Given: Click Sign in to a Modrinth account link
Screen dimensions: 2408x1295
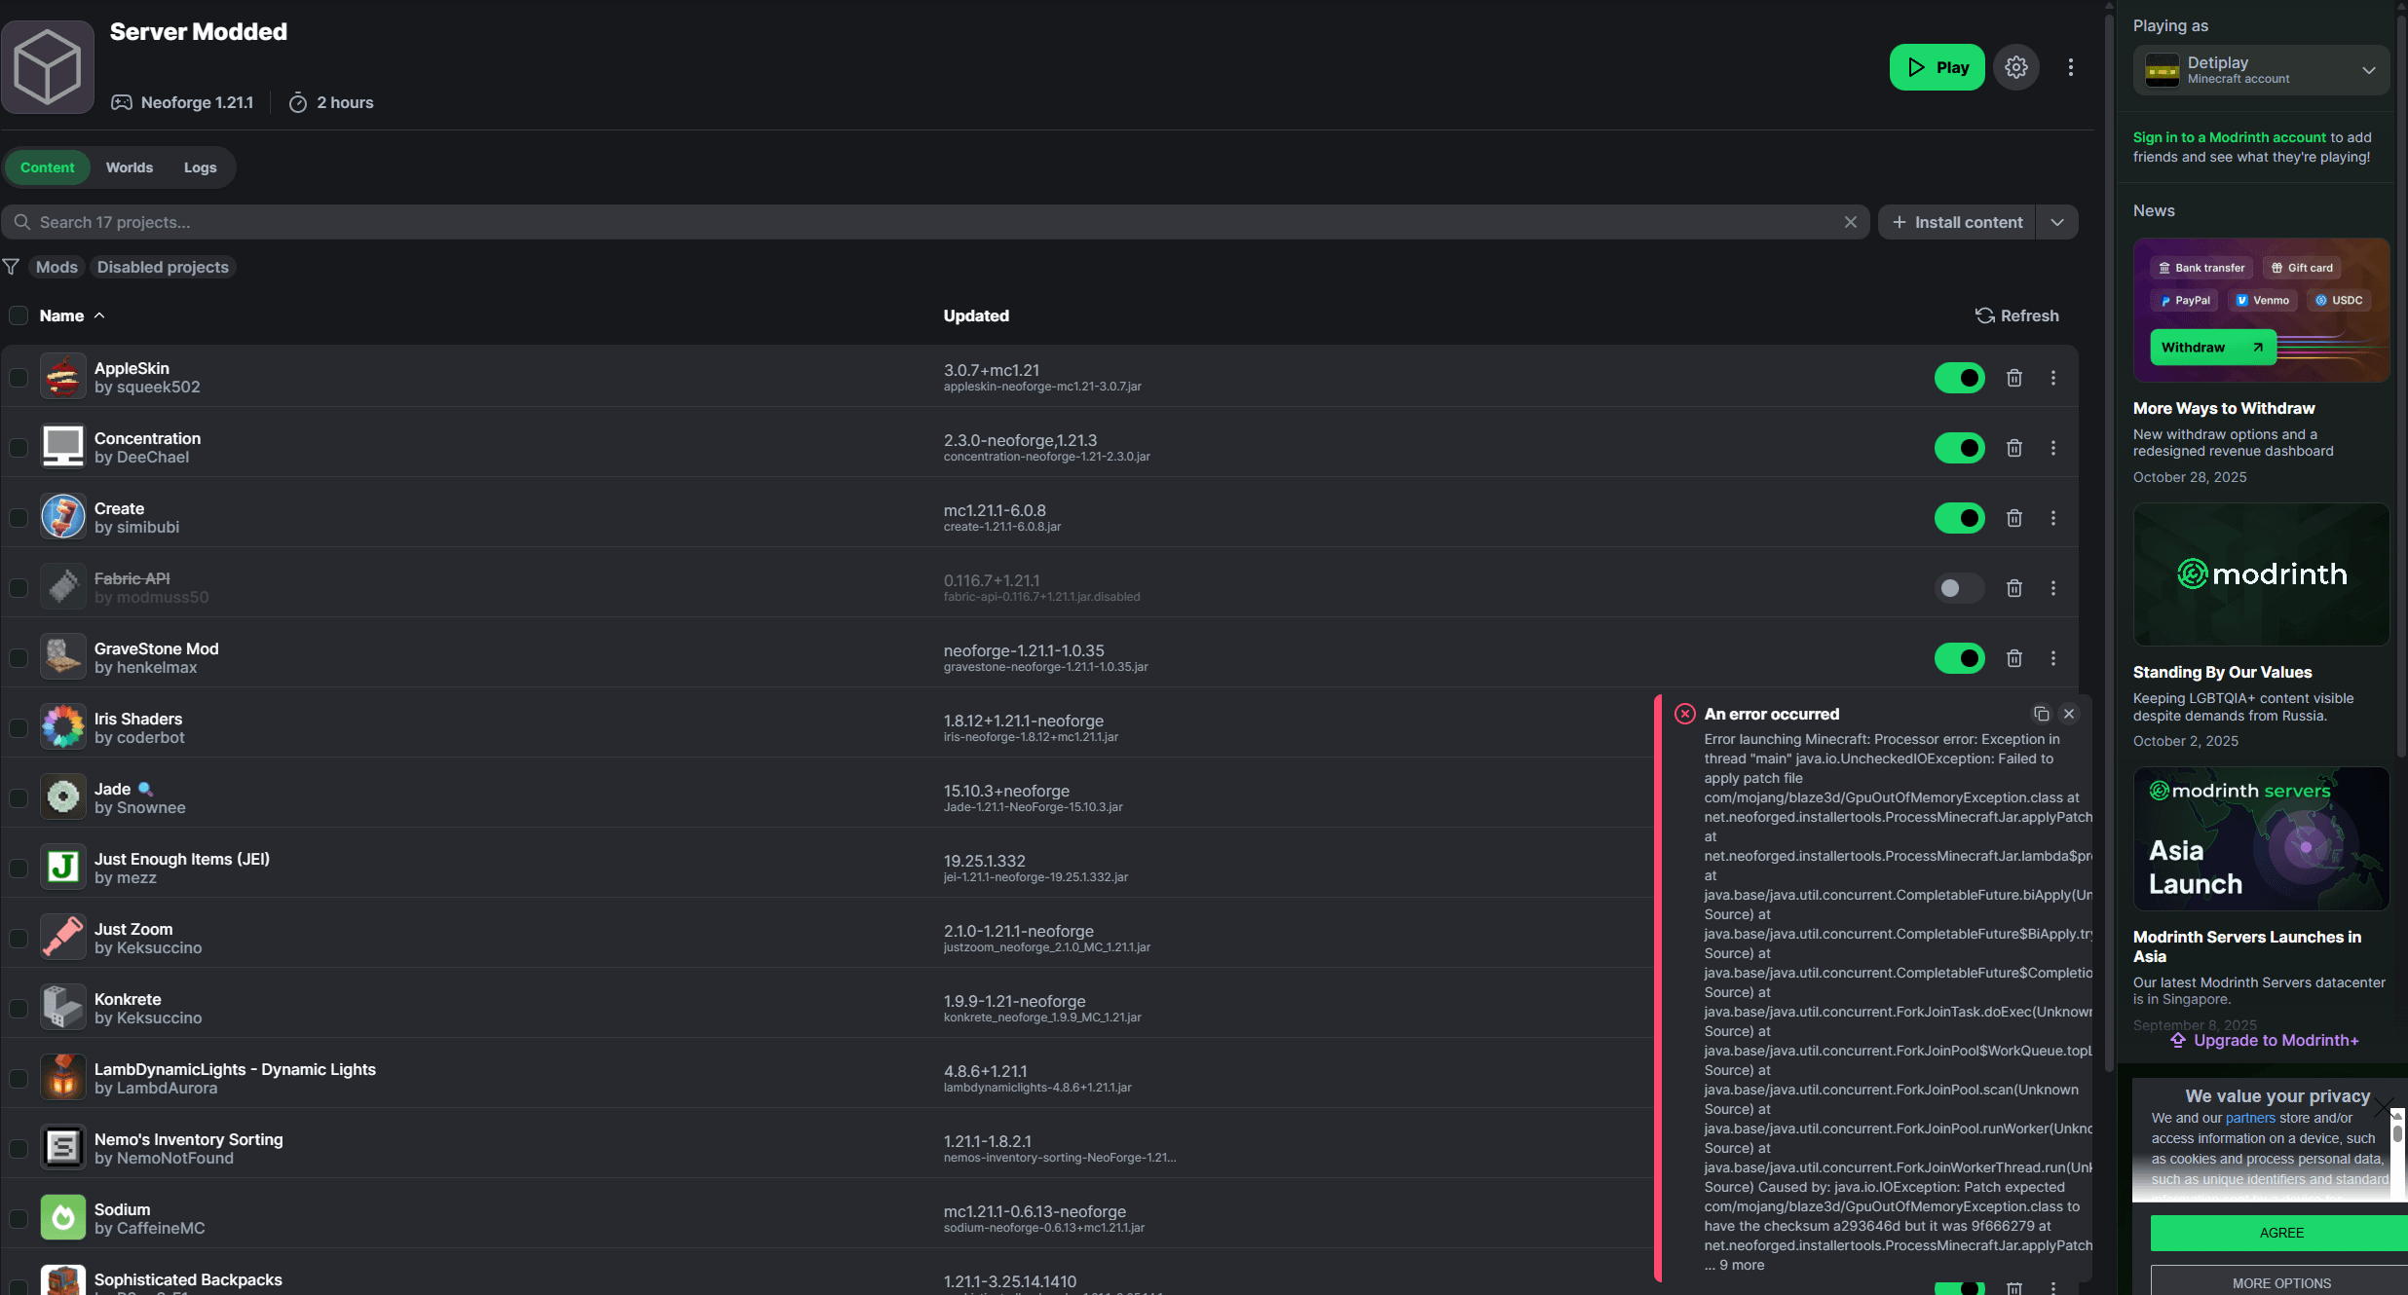Looking at the screenshot, I should coord(2229,137).
